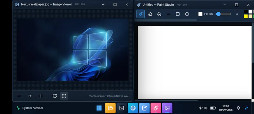Click the Paint Studio canvas vertical scrollbar

[x=253, y=43]
